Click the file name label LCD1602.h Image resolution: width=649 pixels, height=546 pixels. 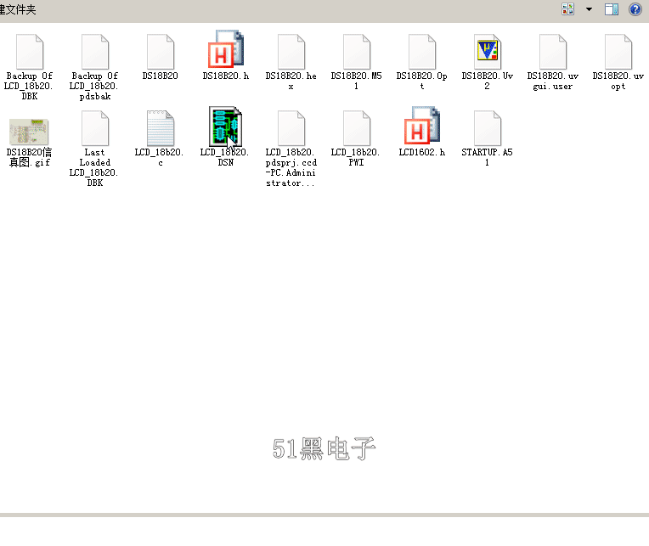422,152
